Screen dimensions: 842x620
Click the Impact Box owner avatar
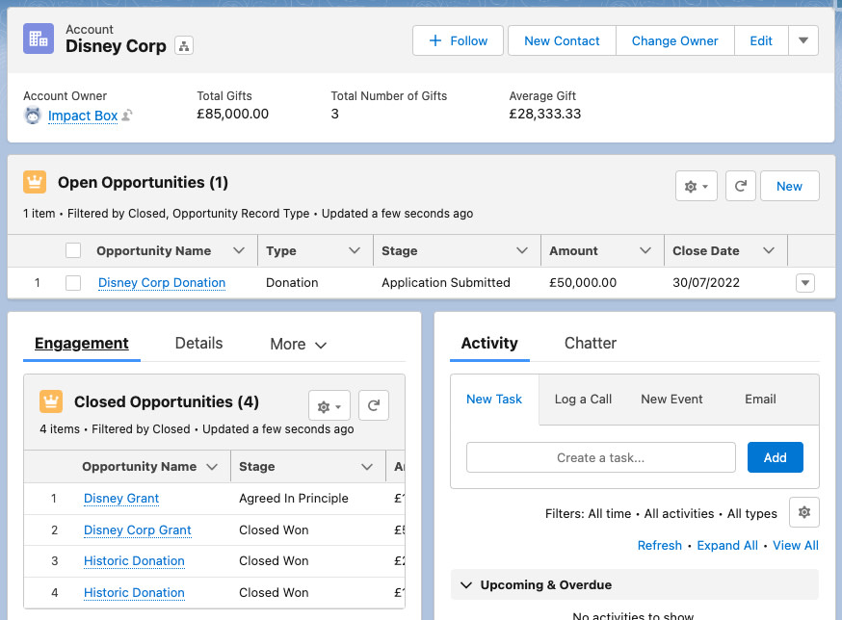[x=33, y=116]
